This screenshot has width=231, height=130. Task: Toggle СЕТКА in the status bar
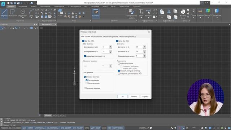coord(31,128)
